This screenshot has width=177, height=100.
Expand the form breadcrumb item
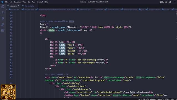(x=142, y=9)
